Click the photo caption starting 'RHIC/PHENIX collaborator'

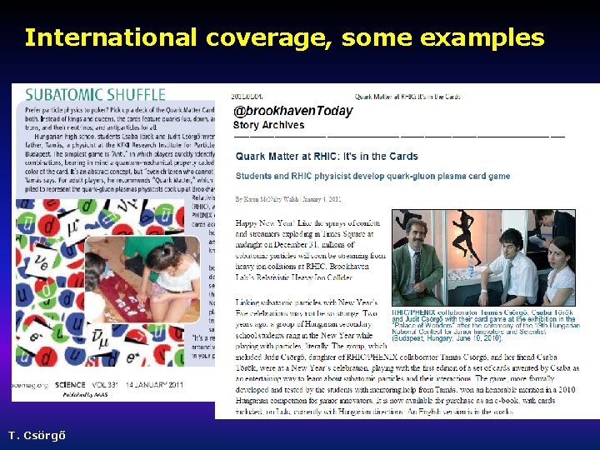(486, 325)
